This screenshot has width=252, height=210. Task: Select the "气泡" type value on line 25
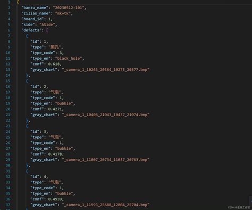(x=55, y=137)
